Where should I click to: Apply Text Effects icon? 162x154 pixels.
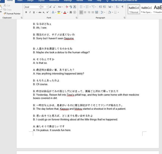click(53, 12)
